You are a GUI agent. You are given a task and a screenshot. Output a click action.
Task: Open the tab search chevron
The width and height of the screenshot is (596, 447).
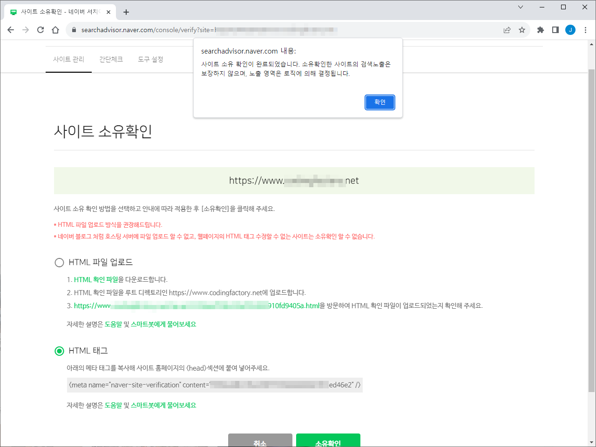click(521, 7)
